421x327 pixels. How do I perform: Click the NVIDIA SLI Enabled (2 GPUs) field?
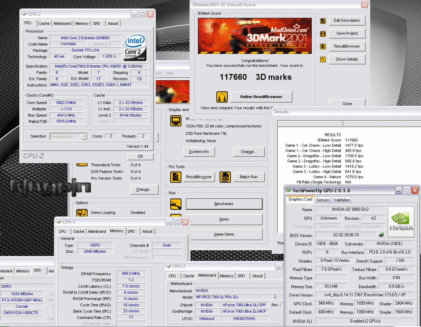click(x=365, y=321)
